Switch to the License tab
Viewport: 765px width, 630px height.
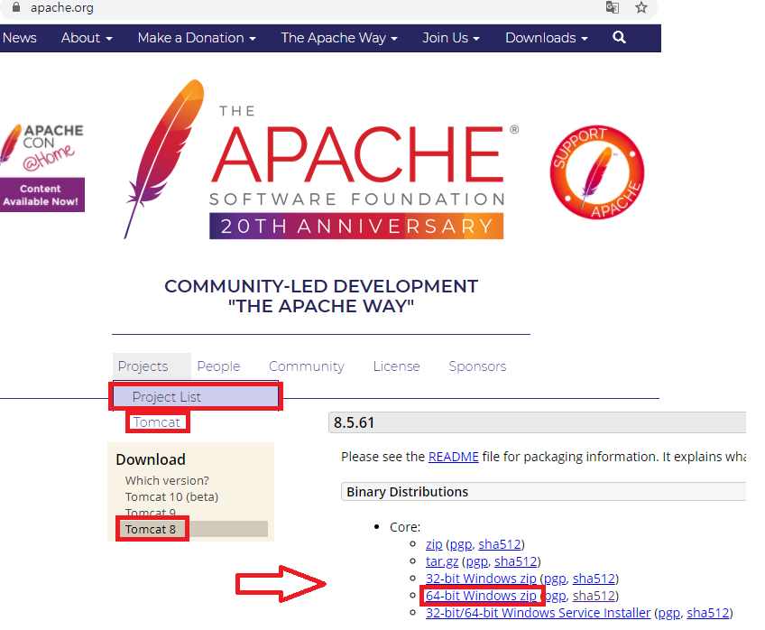point(396,366)
